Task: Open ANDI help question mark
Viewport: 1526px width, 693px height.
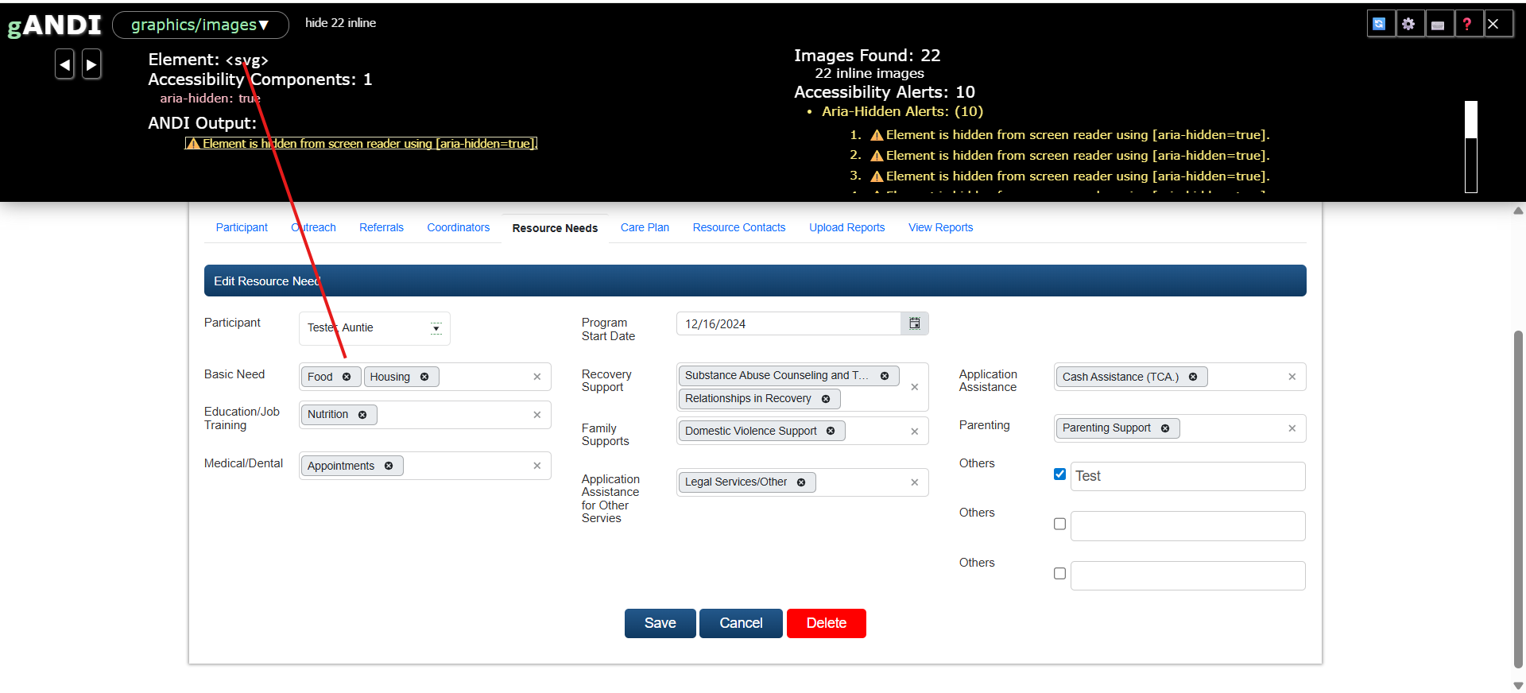Action: pos(1467,24)
